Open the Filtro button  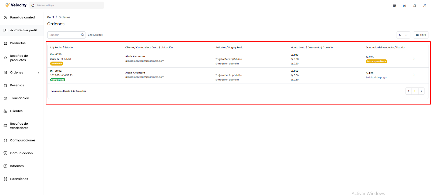pyautogui.click(x=421, y=35)
